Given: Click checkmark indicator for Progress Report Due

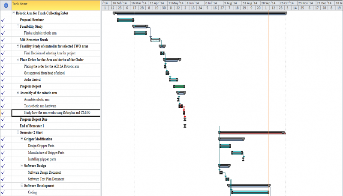Looking at the screenshot, I should tap(3, 119).
